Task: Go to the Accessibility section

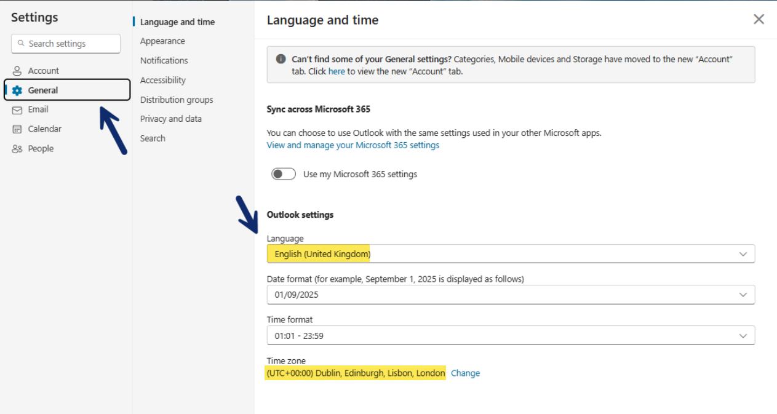Action: [x=162, y=80]
